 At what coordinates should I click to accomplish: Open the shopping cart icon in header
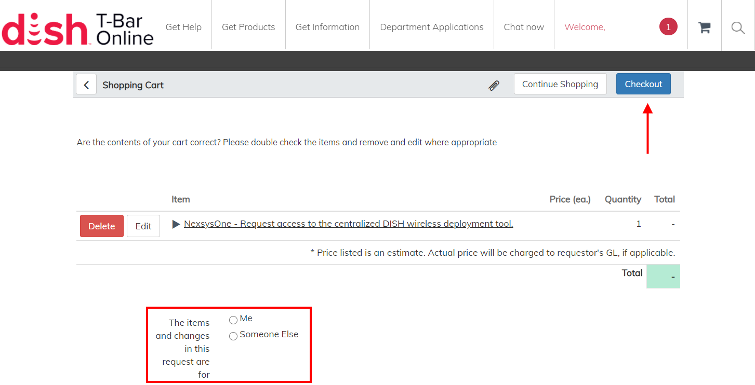click(x=705, y=27)
